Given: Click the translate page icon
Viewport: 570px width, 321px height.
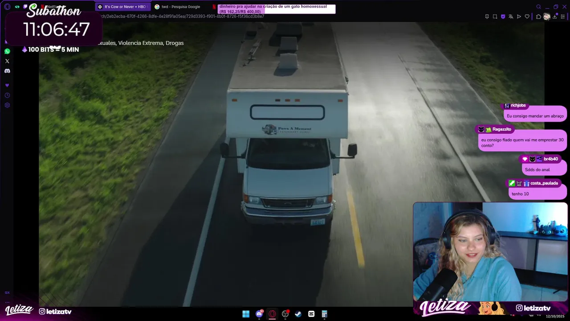Looking at the screenshot, I should click(x=511, y=16).
